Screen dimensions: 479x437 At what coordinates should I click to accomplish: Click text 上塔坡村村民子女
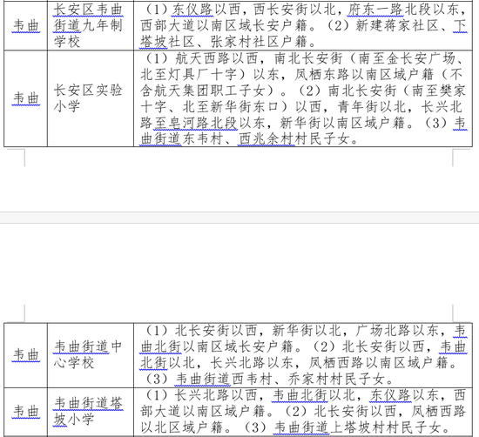tap(386, 427)
